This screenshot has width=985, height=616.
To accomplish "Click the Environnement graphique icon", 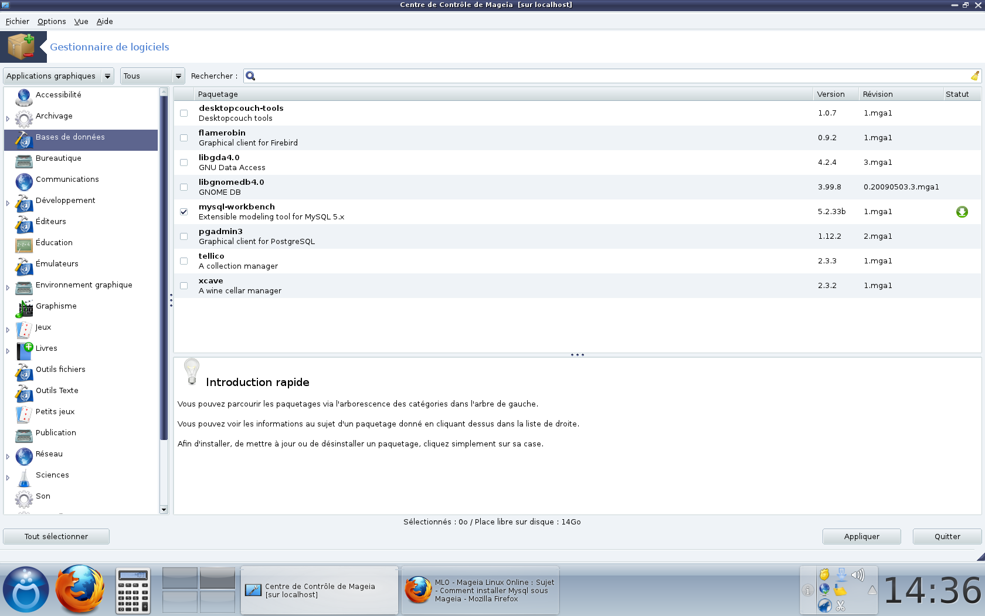I will tap(24, 287).
